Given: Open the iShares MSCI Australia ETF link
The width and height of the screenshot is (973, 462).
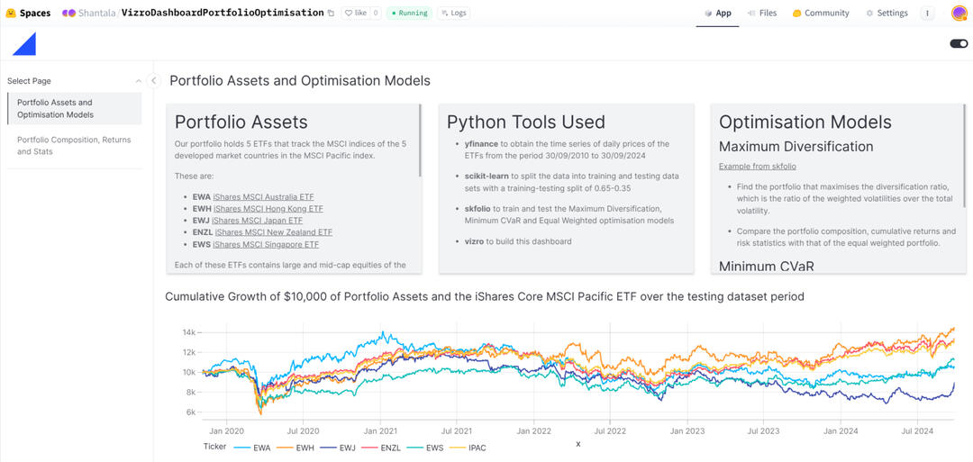Looking at the screenshot, I should click(263, 196).
